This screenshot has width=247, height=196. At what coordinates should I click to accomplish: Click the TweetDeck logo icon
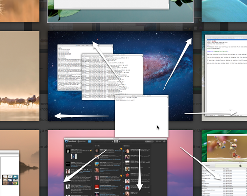(x=66, y=141)
